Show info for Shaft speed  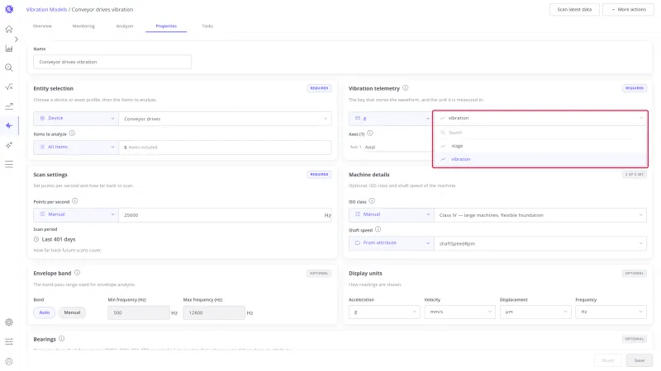click(x=378, y=229)
